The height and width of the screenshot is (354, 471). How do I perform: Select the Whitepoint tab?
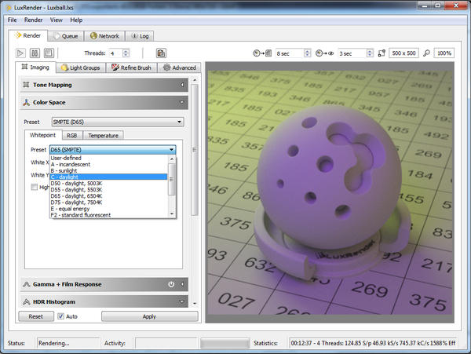point(43,135)
